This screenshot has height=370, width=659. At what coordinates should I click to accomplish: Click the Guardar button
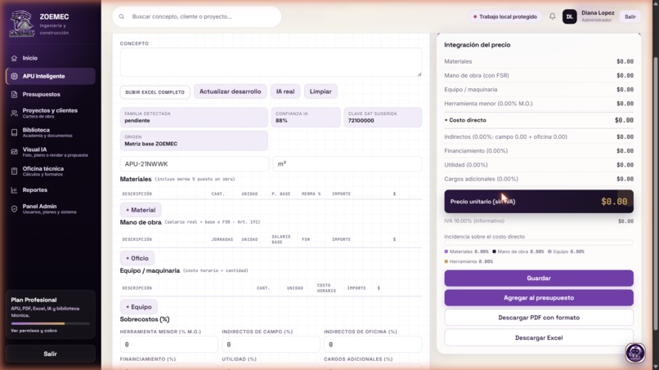click(538, 278)
